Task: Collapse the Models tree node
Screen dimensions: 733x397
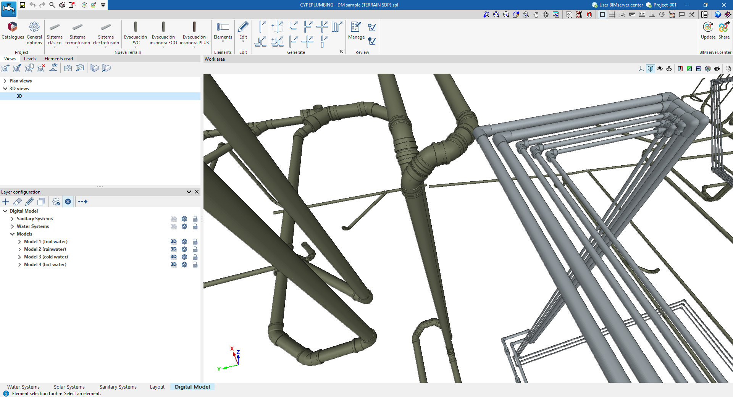Action: pyautogui.click(x=12, y=234)
